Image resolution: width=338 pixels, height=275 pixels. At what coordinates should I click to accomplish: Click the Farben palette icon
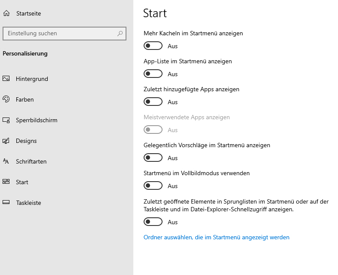pyautogui.click(x=6, y=99)
